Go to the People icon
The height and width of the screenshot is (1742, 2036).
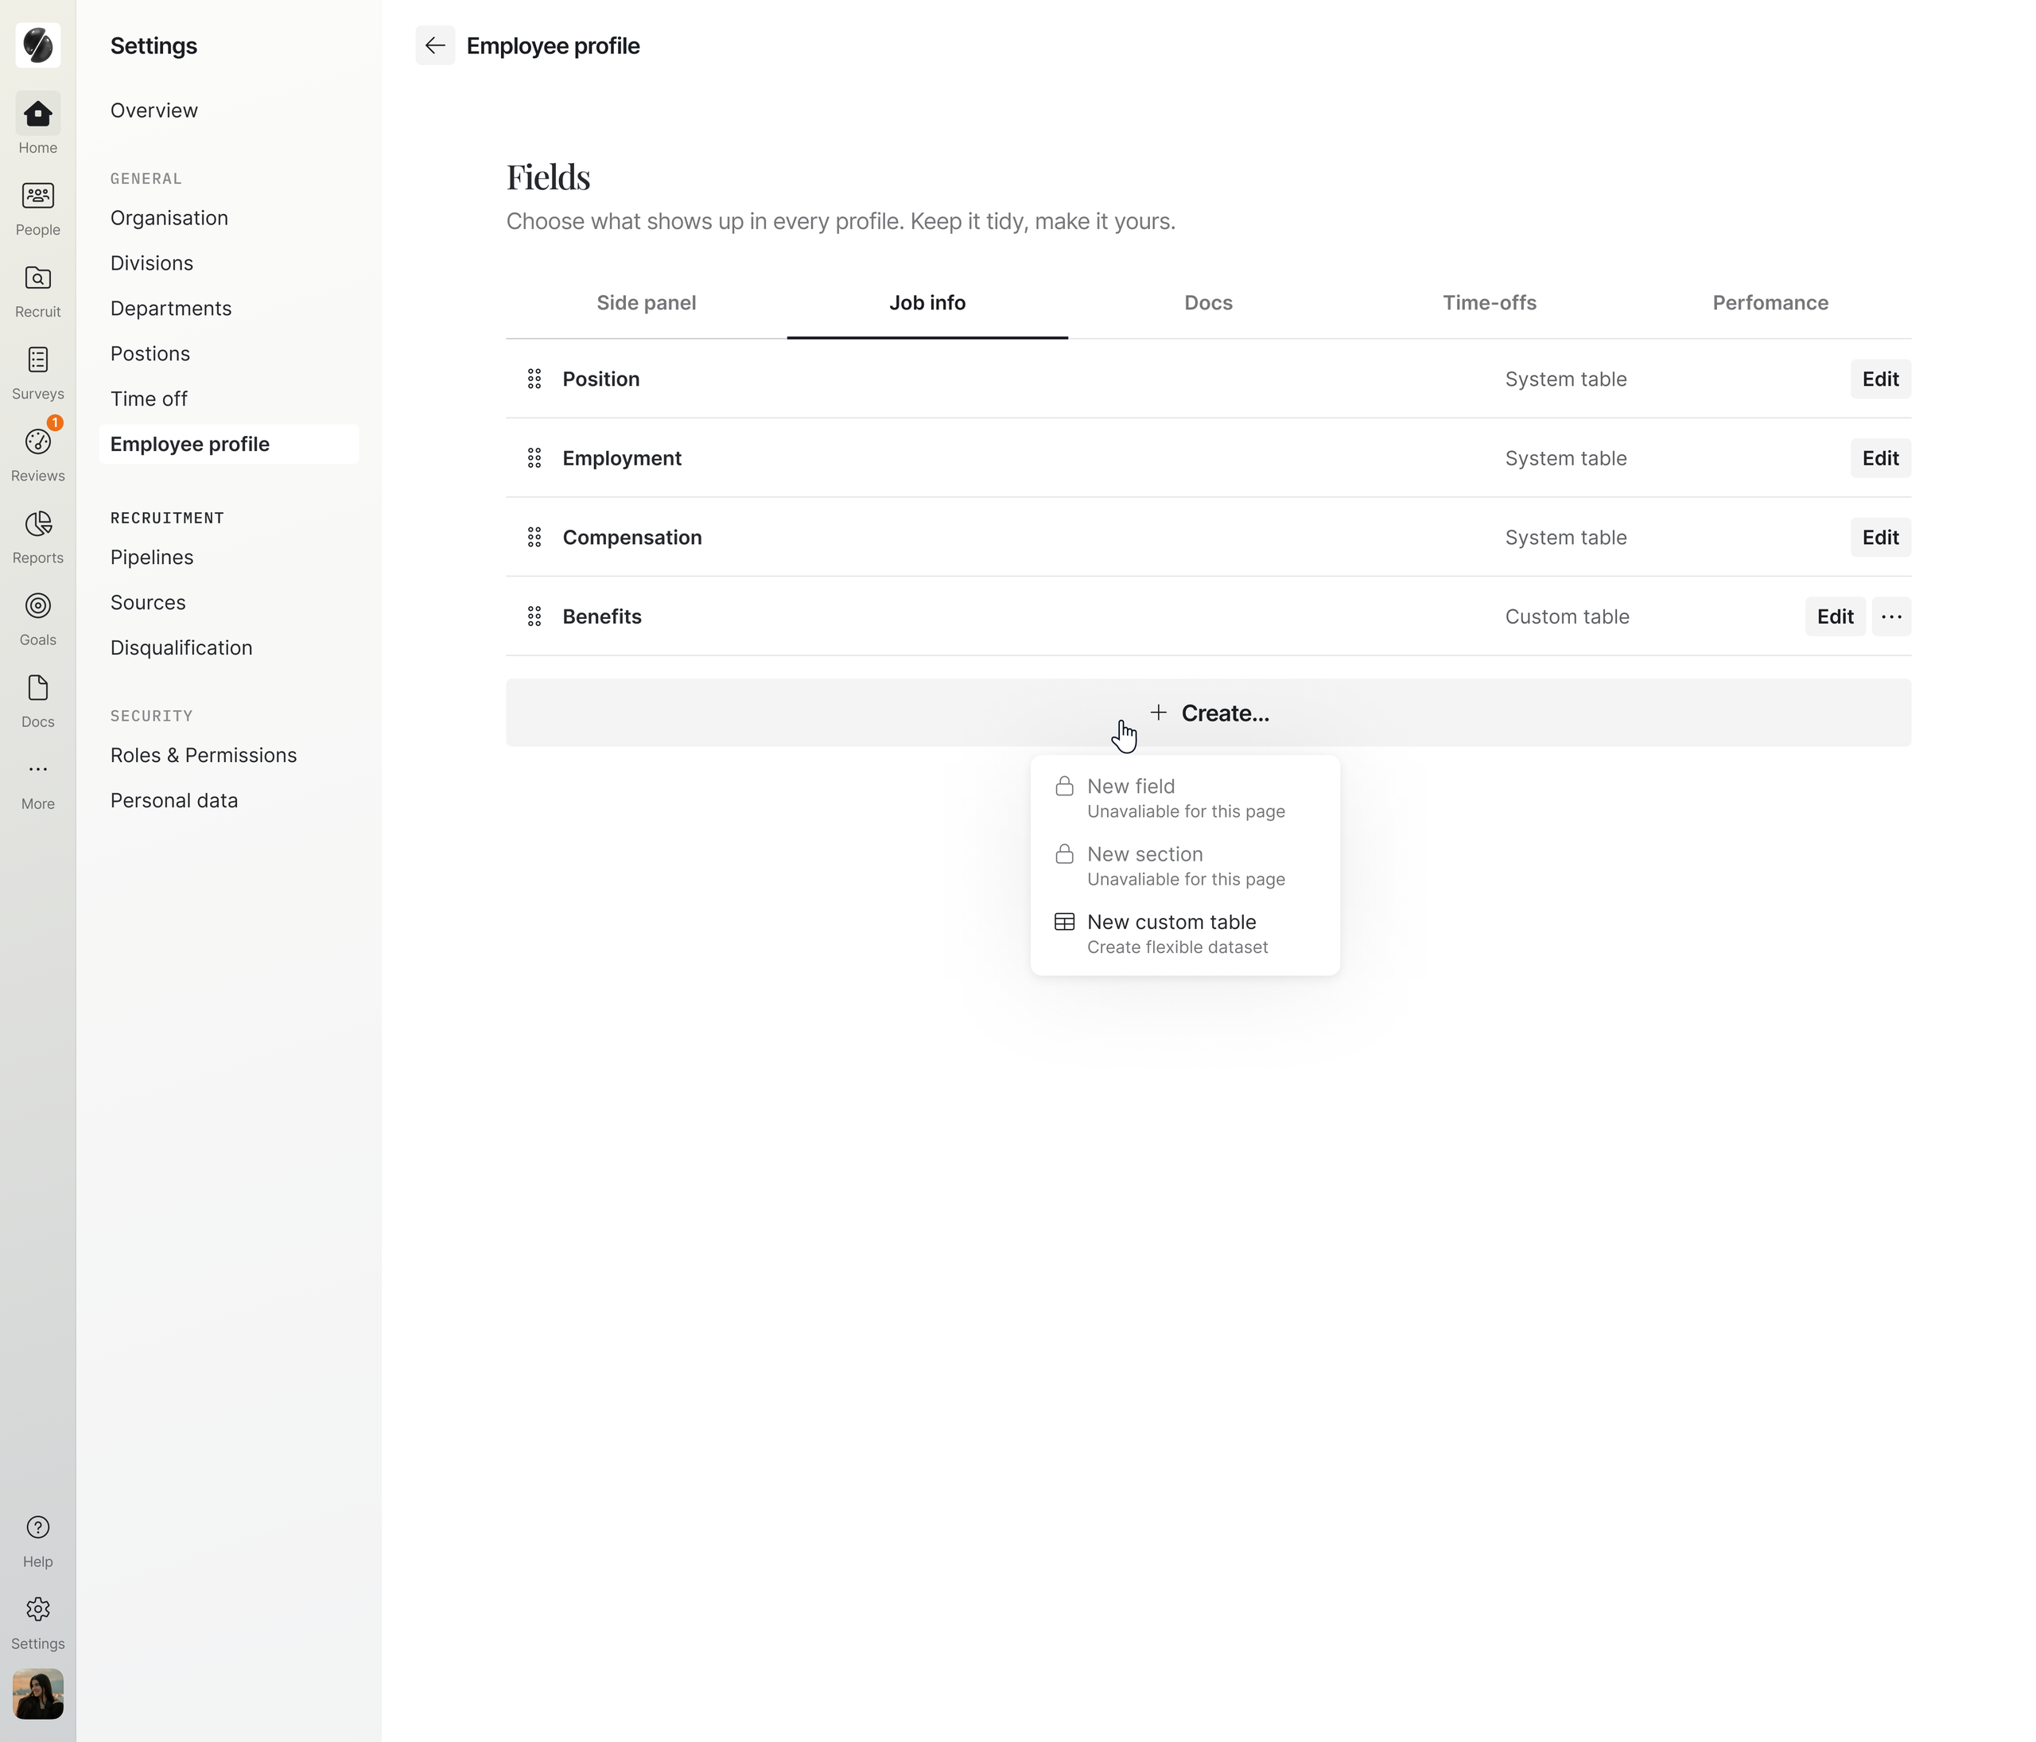37,196
